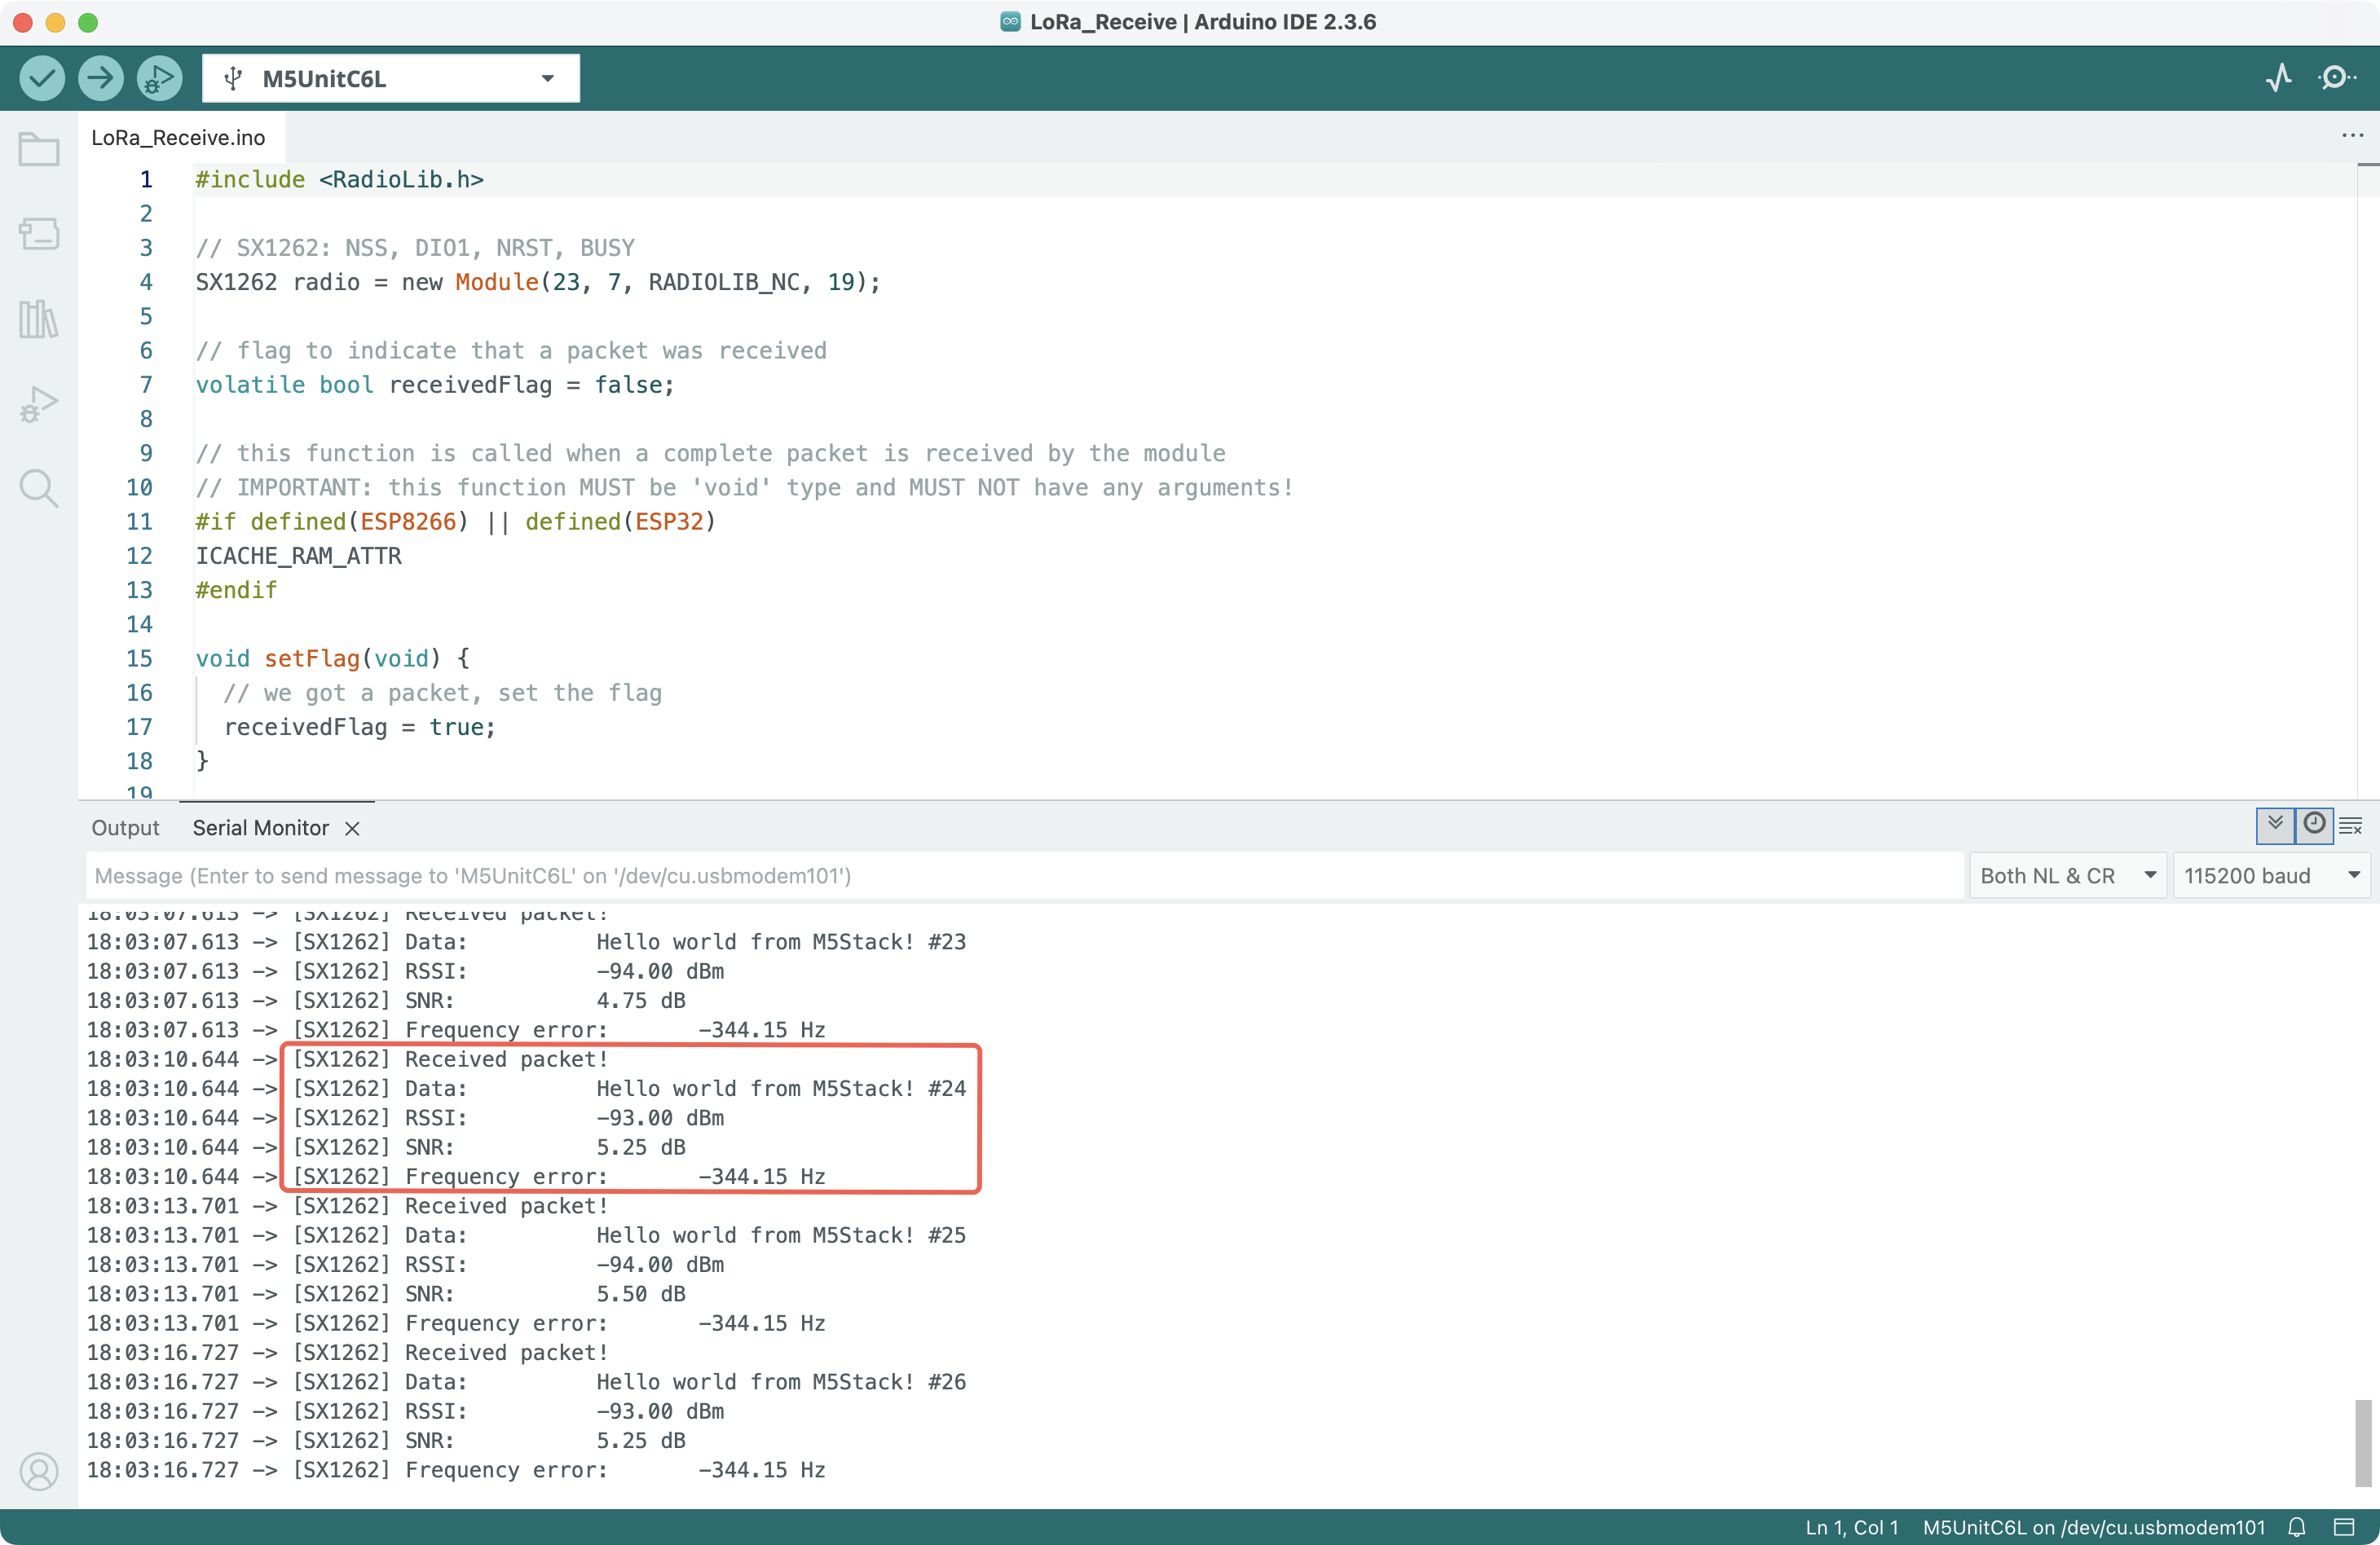Open Library Manager in sidebar

pyautogui.click(x=39, y=319)
